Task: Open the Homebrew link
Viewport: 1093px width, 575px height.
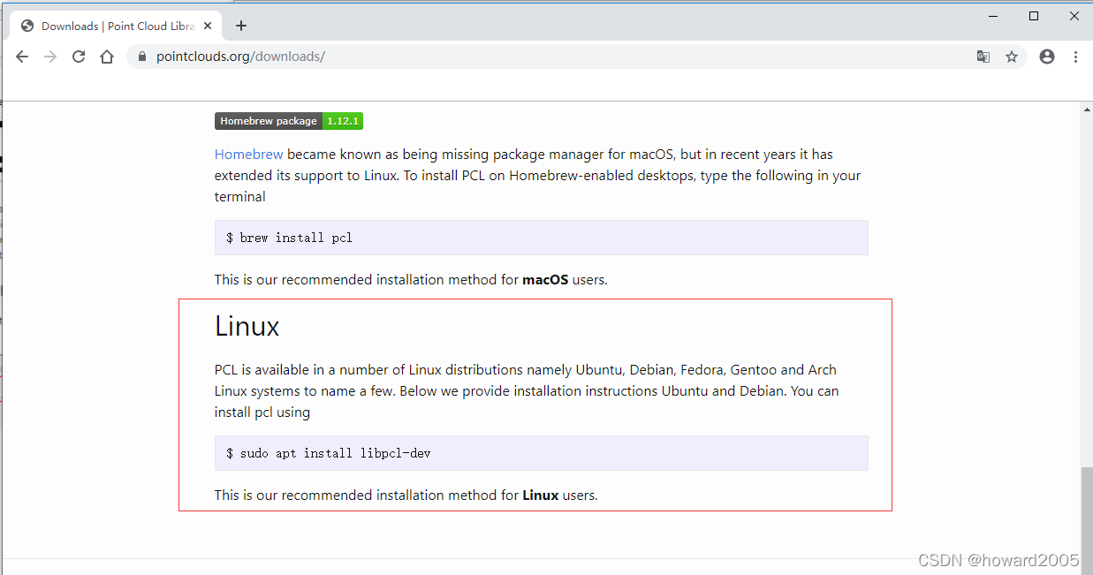Action: click(249, 154)
